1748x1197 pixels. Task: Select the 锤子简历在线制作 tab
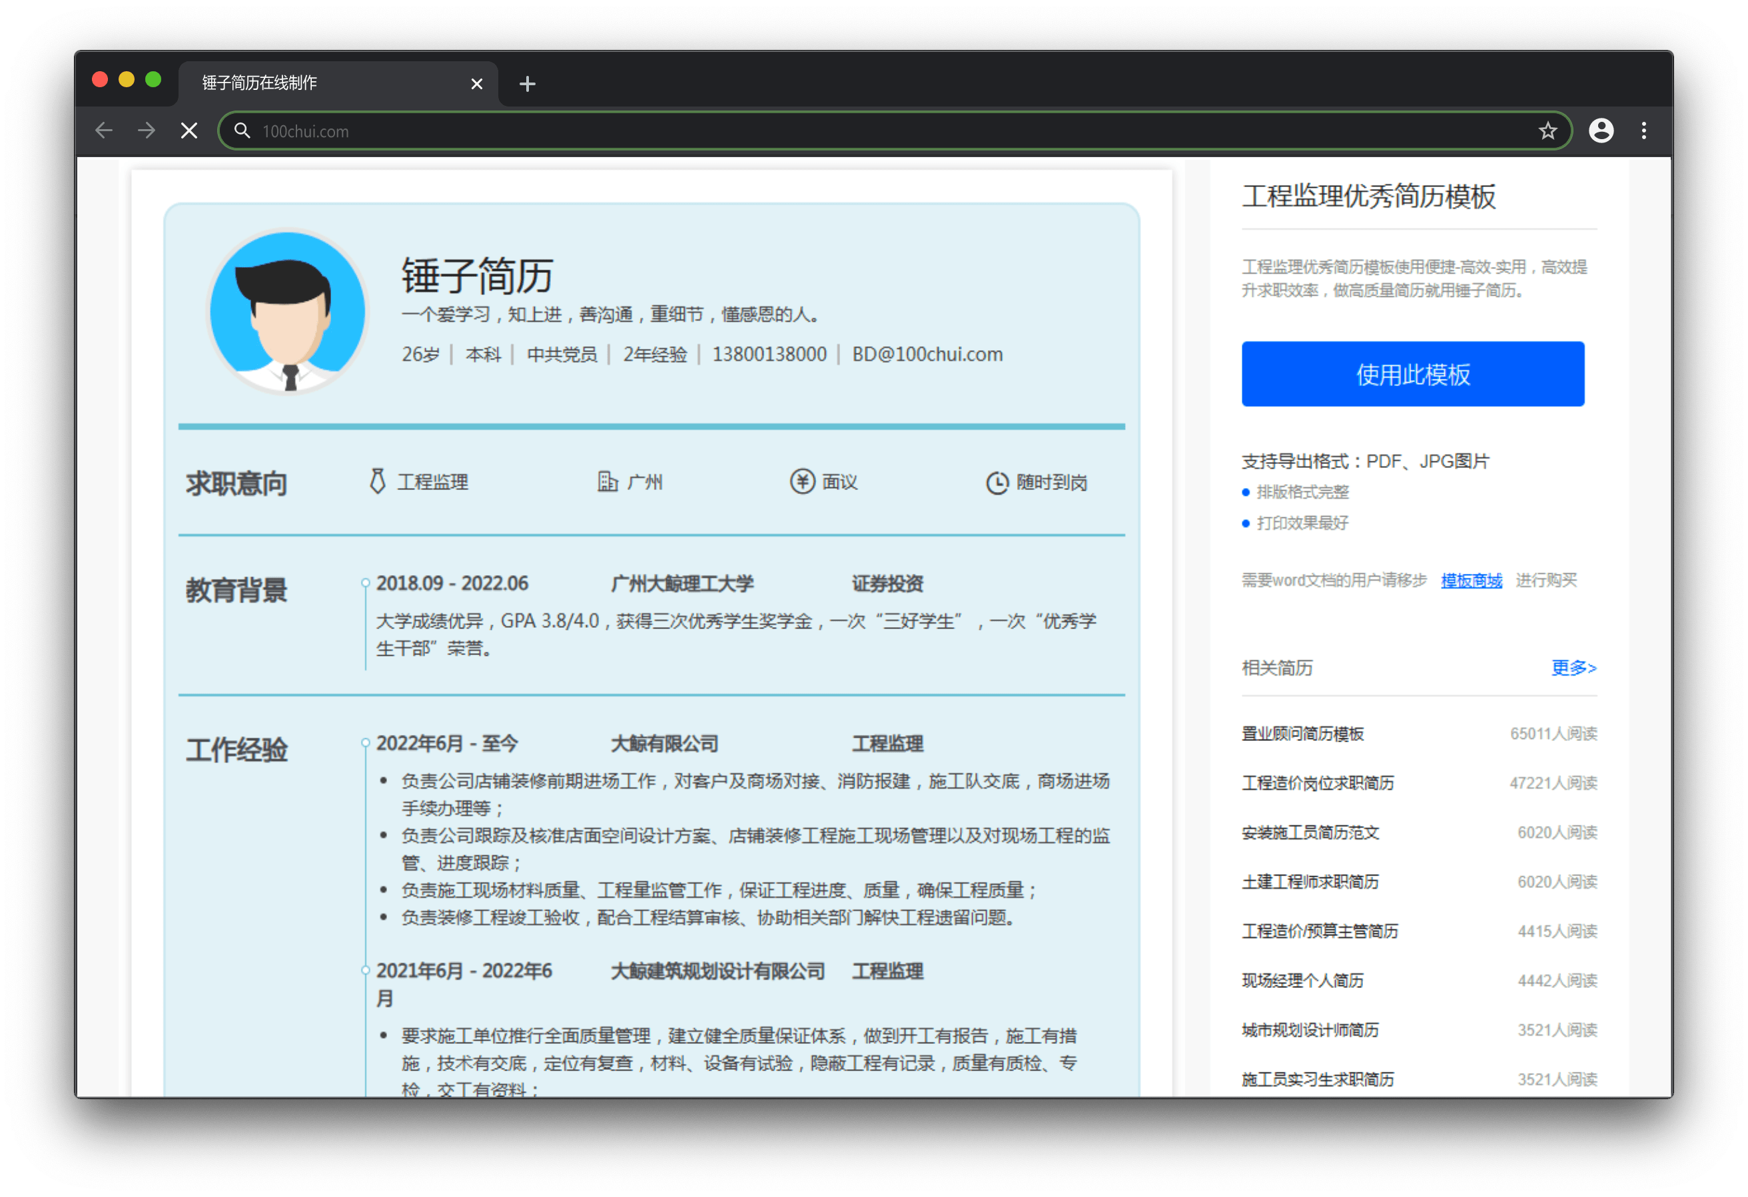click(x=338, y=83)
